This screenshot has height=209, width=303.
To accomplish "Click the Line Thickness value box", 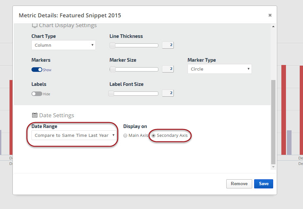I will point(168,45).
